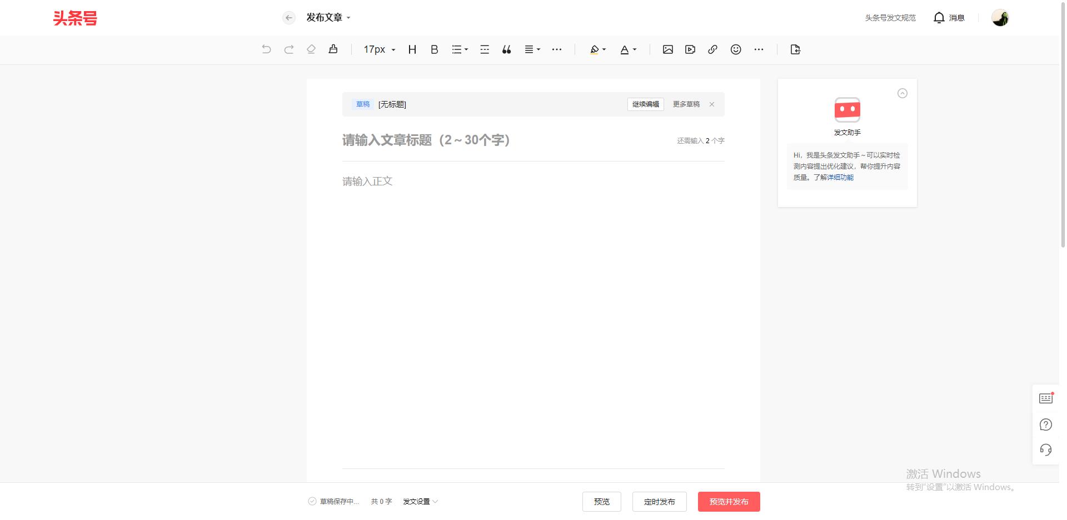The image size is (1067, 520).
Task: Open 消息 notifications in header
Action: tap(949, 18)
